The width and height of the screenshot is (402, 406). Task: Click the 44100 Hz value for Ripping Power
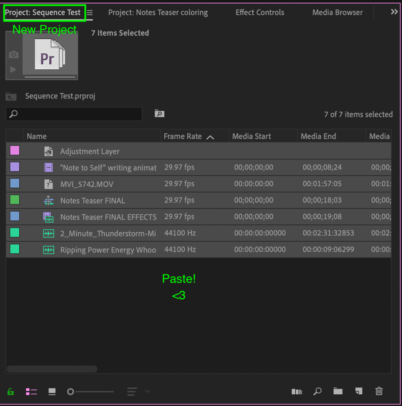pos(180,249)
